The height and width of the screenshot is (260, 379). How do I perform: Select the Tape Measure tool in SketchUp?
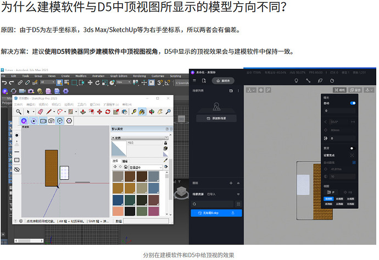[133, 112]
